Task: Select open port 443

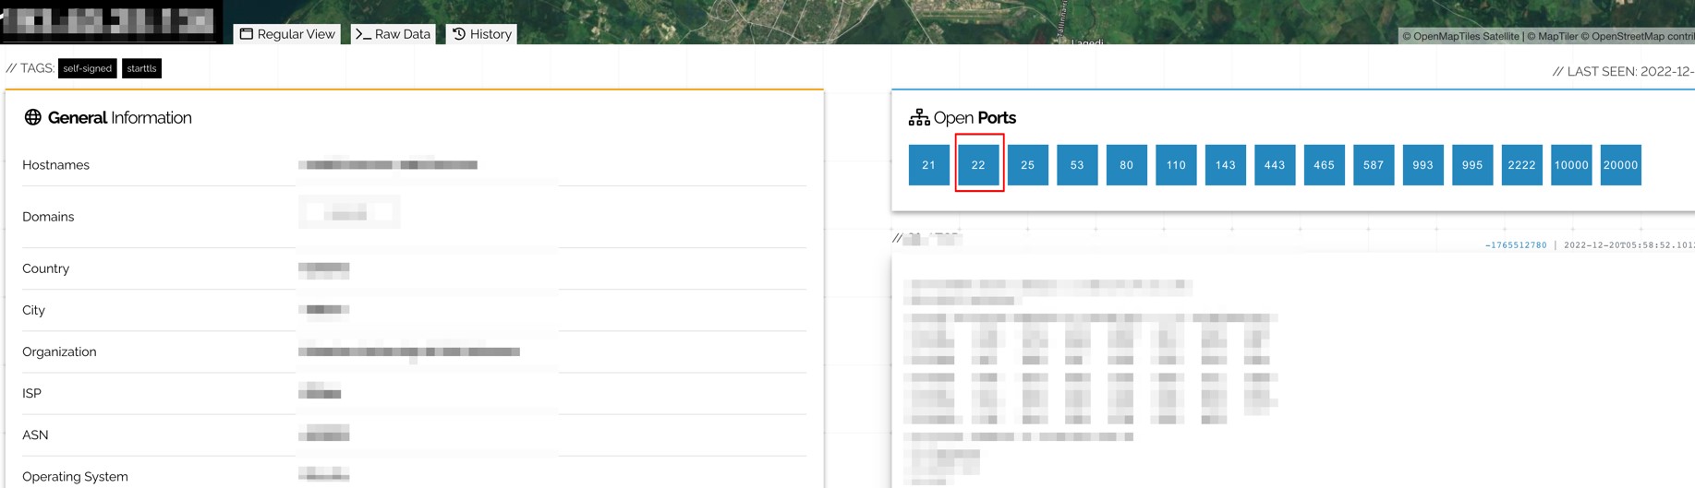Action: [1275, 165]
